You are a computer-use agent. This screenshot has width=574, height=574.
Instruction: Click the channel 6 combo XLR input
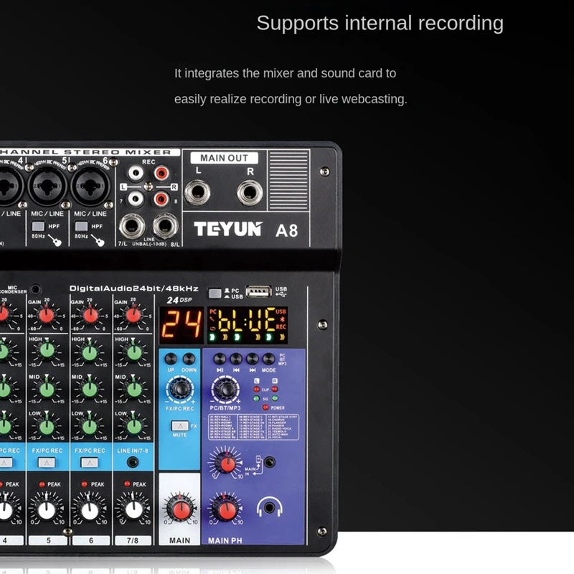point(90,186)
